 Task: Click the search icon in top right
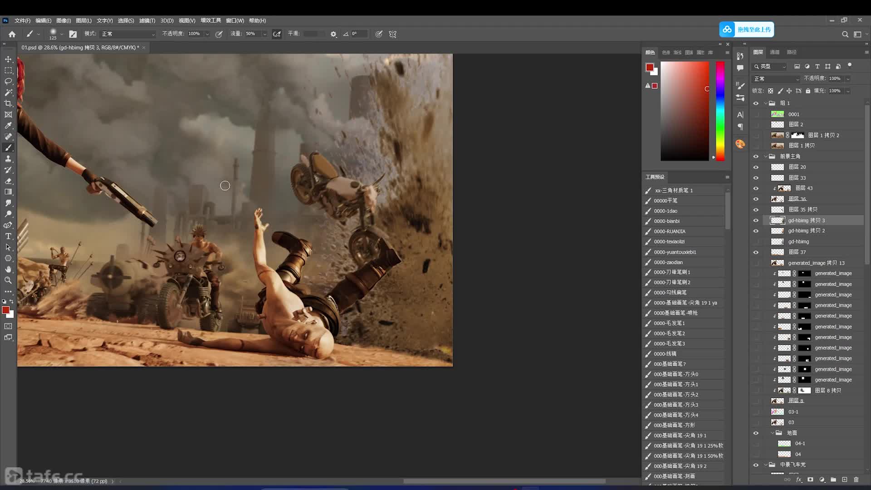[845, 34]
